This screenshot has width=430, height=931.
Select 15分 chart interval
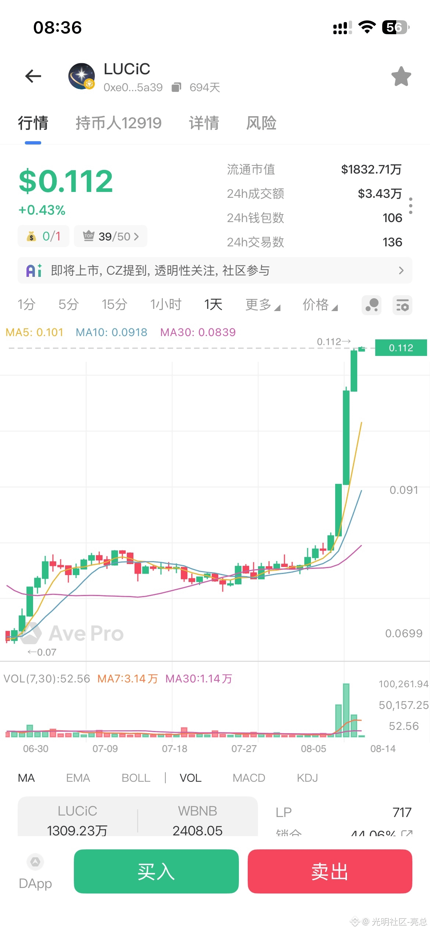114,304
